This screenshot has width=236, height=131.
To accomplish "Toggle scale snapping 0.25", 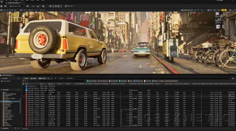I will pos(41,10).
